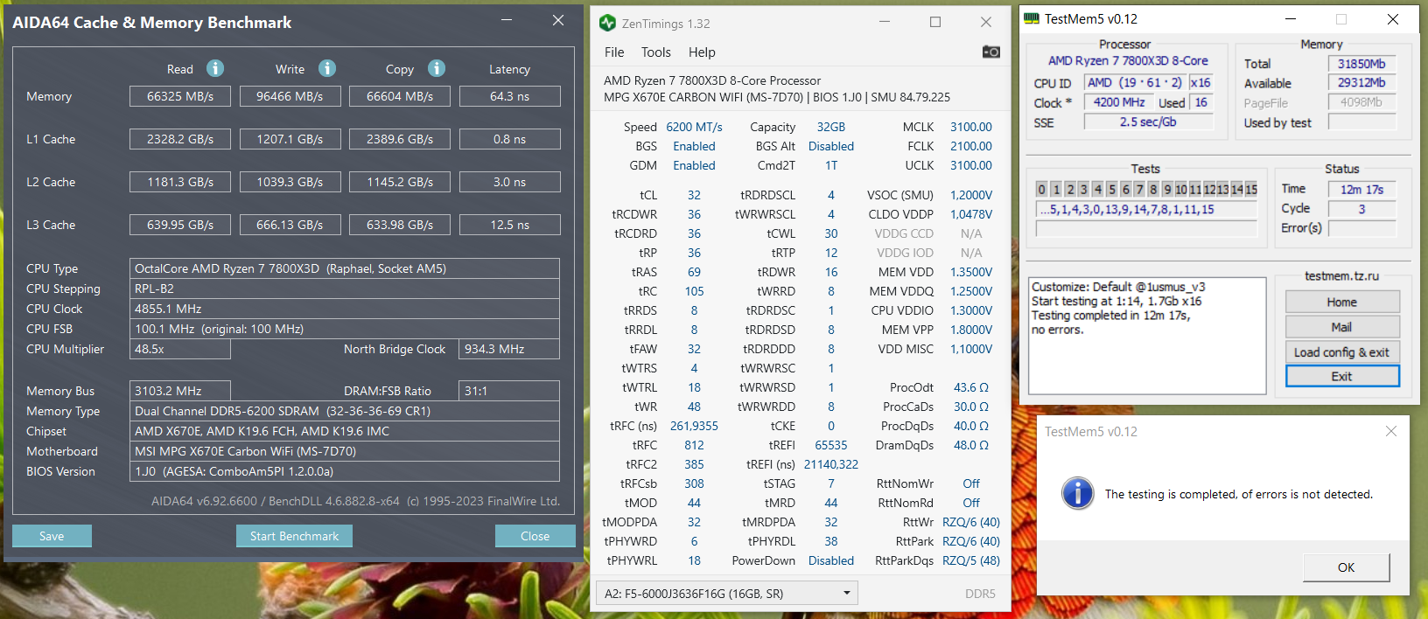Click the Exit button in TestMem5
1428x619 pixels.
1342,376
